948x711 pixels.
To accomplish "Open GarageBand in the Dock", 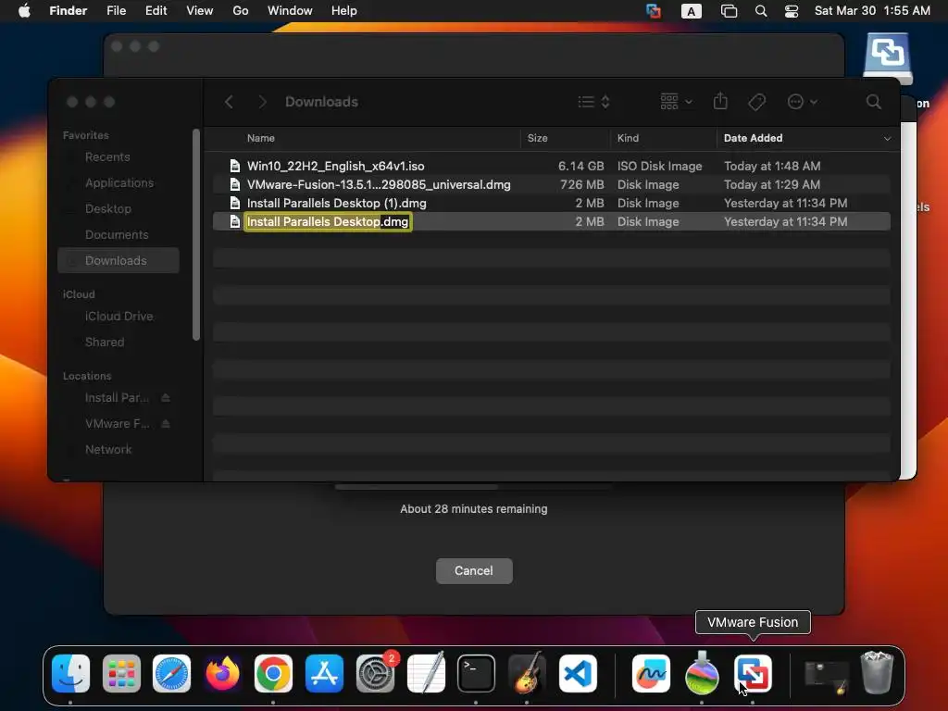I will pos(527,674).
